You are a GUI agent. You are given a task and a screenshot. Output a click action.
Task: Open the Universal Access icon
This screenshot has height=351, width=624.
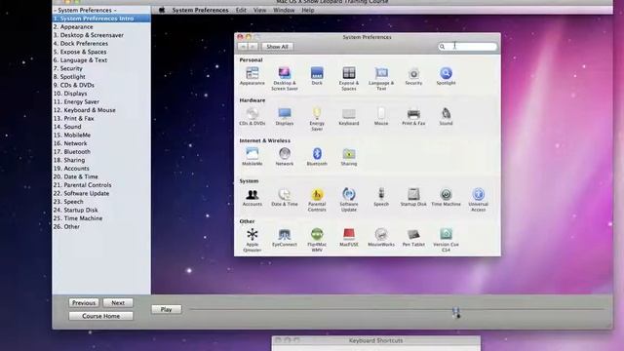click(478, 194)
